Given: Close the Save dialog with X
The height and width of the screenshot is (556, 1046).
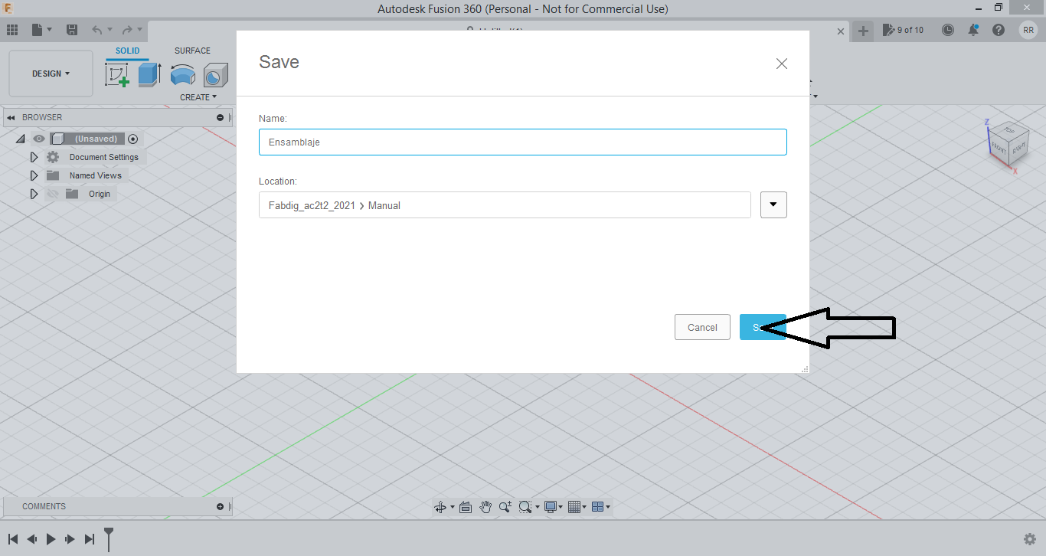Looking at the screenshot, I should point(782,64).
